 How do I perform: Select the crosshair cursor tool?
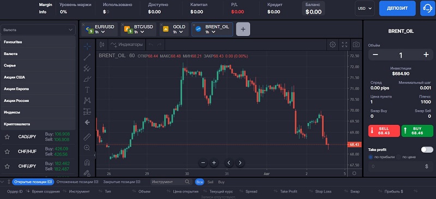pos(87,46)
